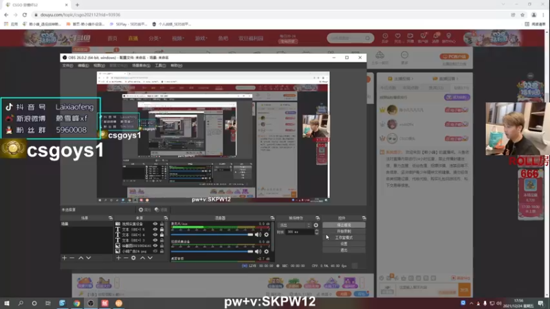Open source filters button above docks
550x309 pixels.
pyautogui.click(x=161, y=209)
